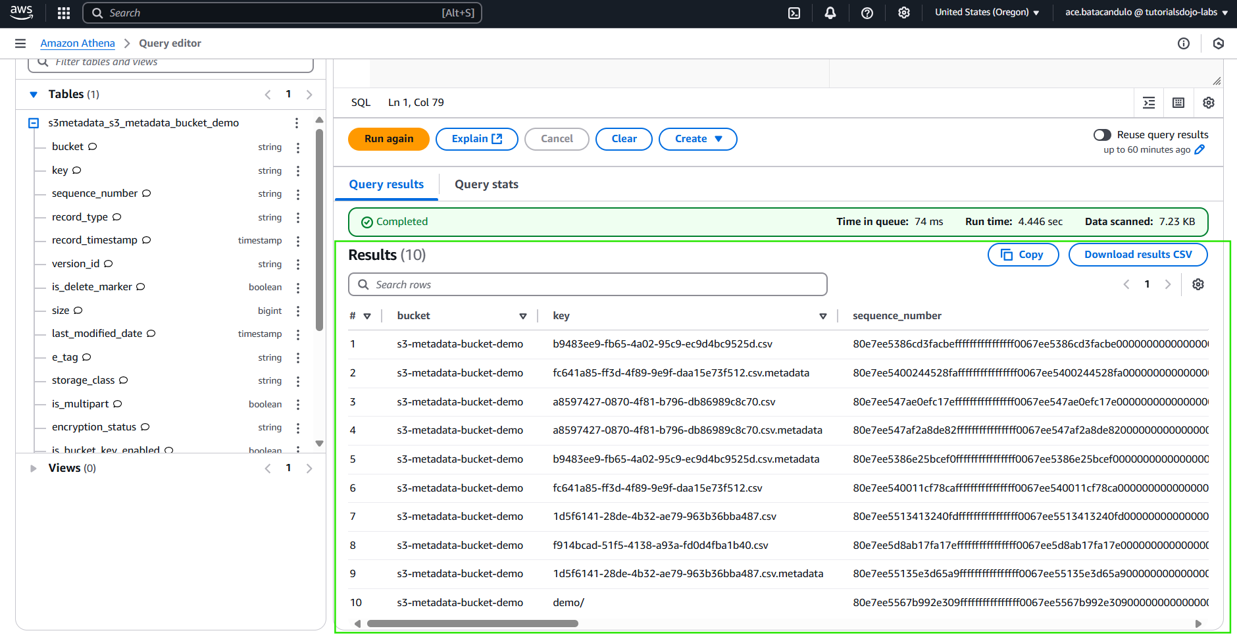
Task: Sort by the row number column arrow
Action: (x=367, y=317)
